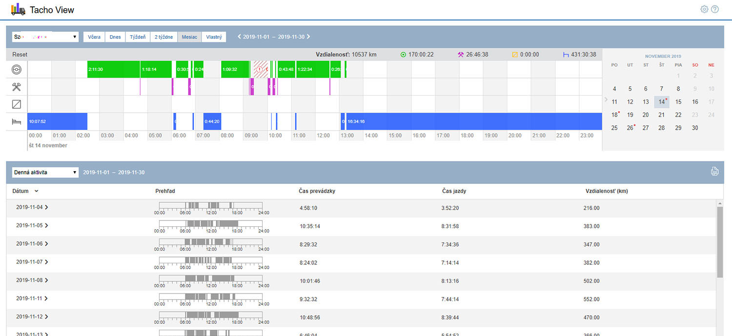Click the 1:18:14 driving block
Image resolution: width=732 pixels, height=336 pixels.
tap(156, 69)
